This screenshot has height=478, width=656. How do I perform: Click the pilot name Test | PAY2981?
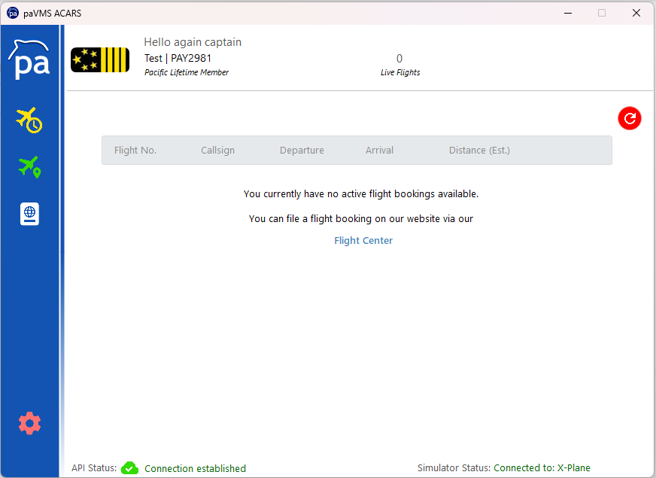(178, 58)
